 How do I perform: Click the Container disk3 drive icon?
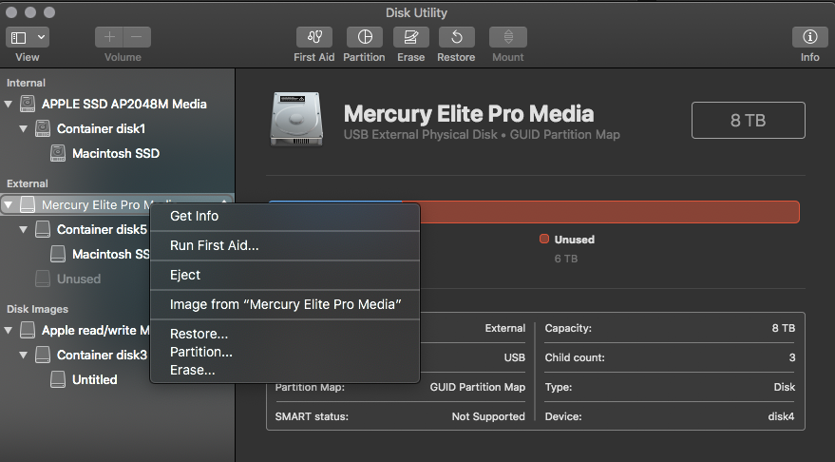click(43, 355)
